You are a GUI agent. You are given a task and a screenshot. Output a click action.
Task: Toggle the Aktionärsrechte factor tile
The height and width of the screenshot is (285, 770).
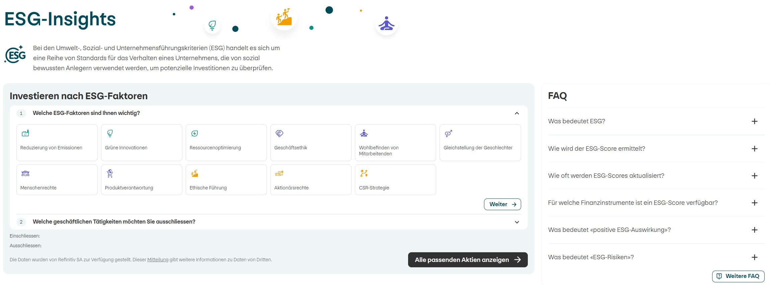[310, 180]
